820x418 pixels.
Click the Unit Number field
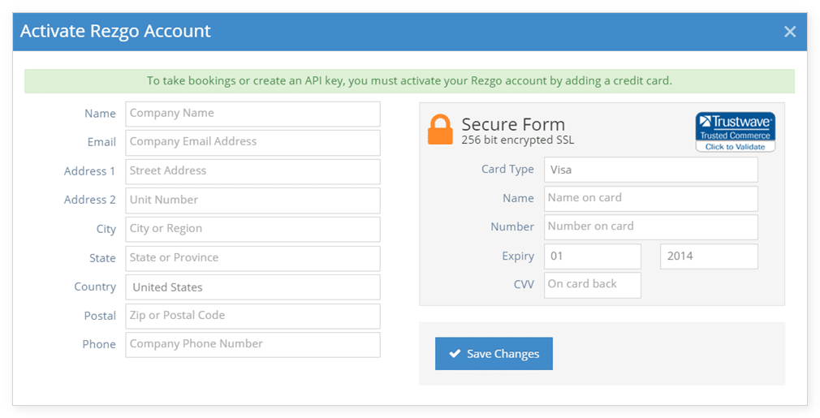tap(252, 200)
